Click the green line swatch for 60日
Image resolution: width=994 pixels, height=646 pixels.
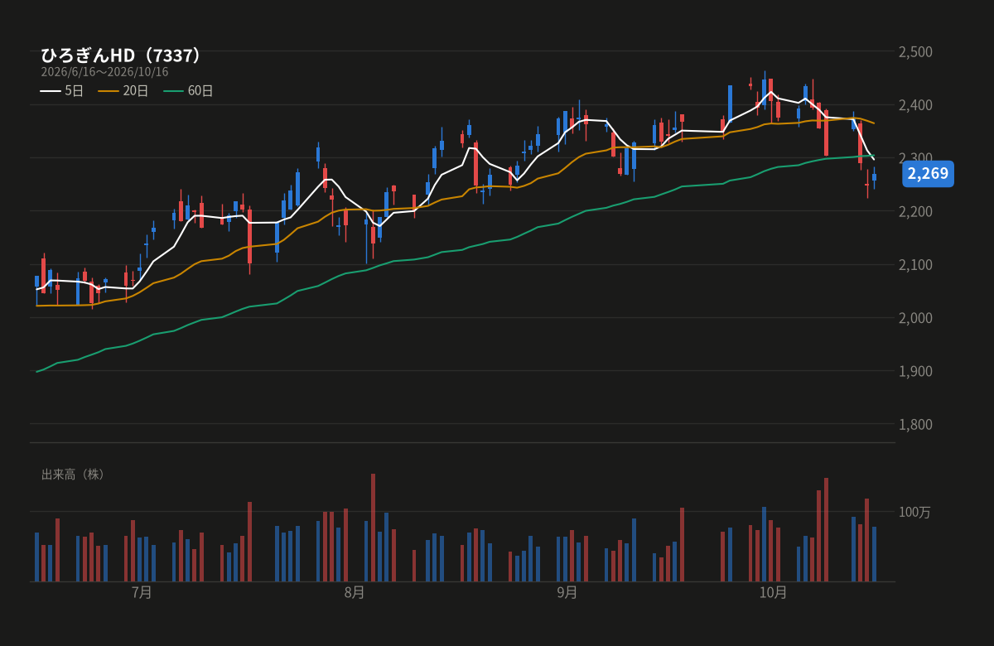(173, 91)
